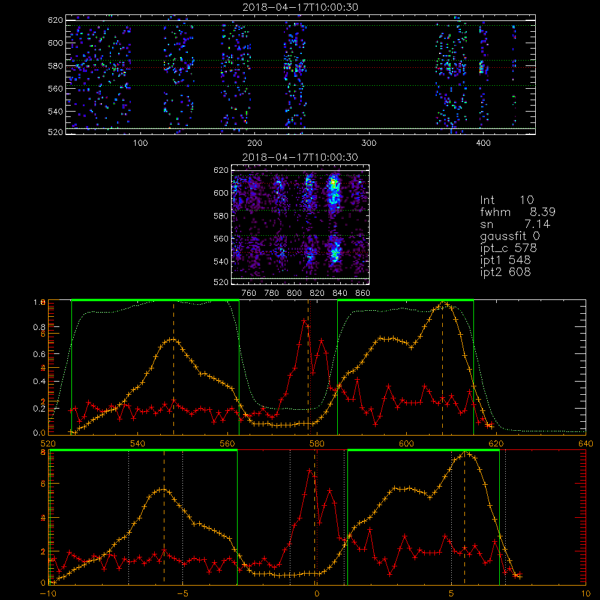Select the "fwhm 8.39" value line
This screenshot has height=600, width=600.
tap(518, 212)
